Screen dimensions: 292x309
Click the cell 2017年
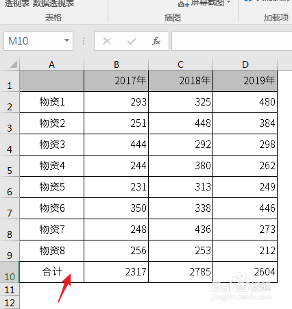click(117, 81)
